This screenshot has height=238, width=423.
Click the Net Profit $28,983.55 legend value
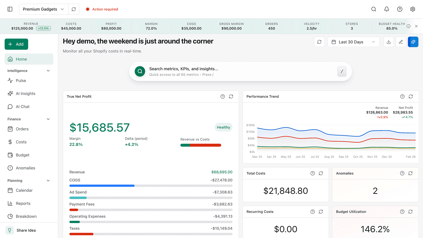[x=403, y=112]
